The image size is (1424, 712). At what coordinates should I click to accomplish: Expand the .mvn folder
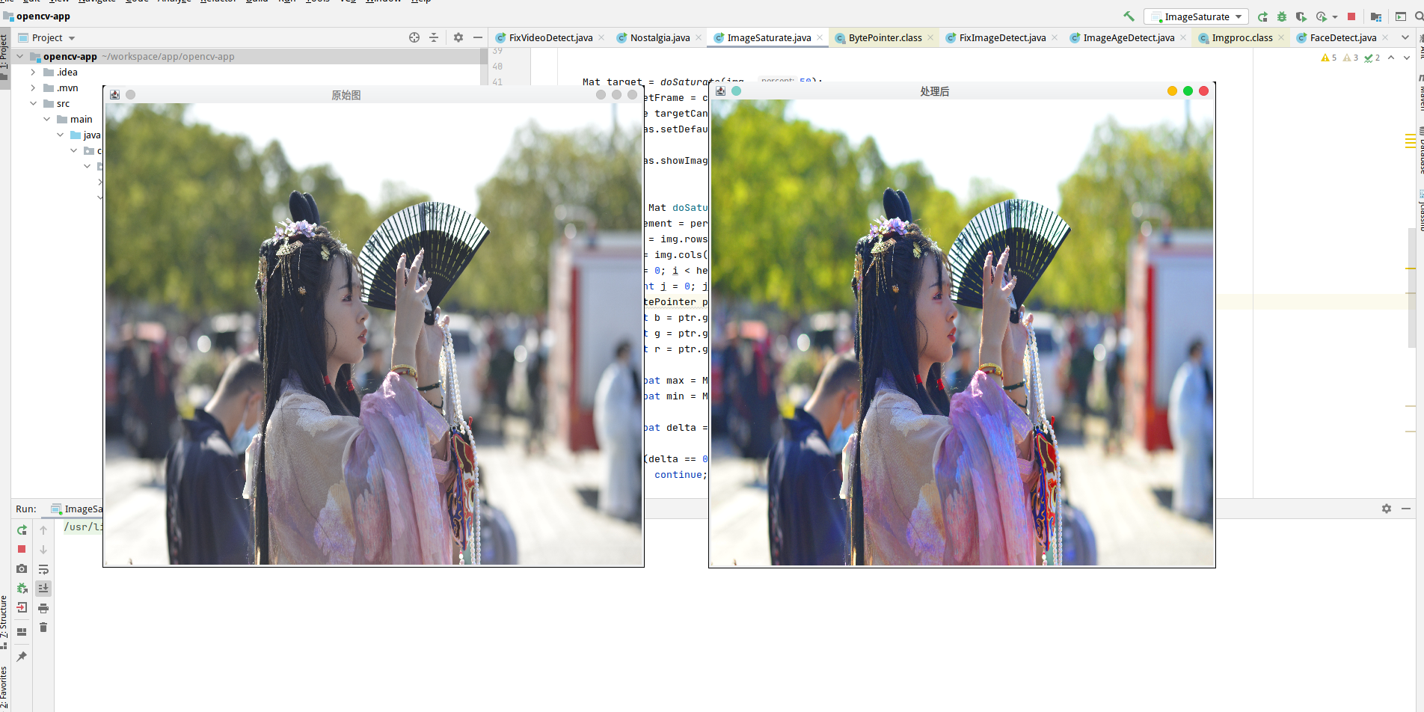pos(33,88)
